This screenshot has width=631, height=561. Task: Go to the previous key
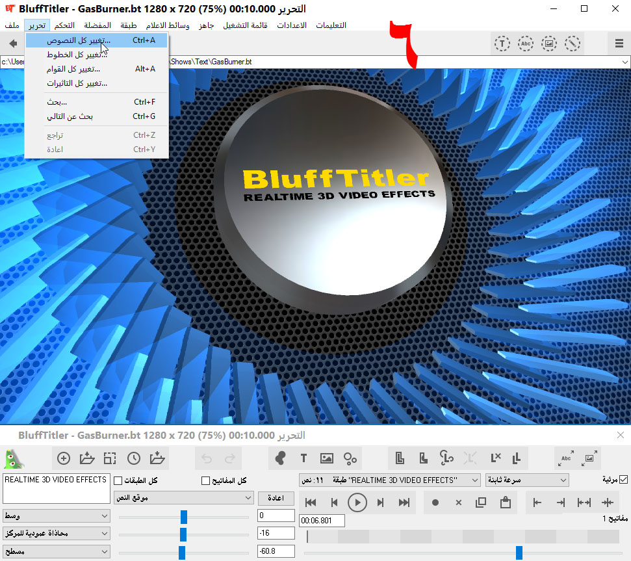pyautogui.click(x=334, y=502)
